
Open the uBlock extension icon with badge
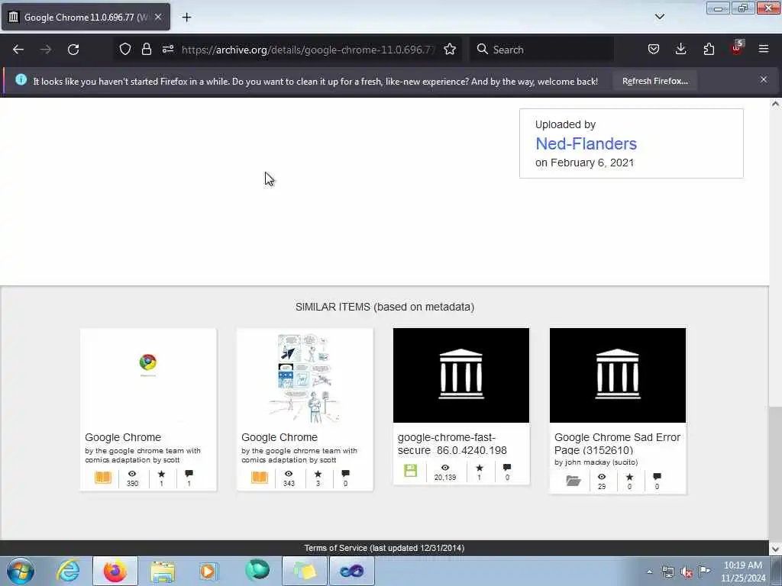click(737, 48)
